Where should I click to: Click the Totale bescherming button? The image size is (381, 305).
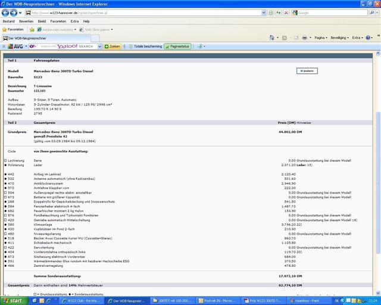point(145,46)
